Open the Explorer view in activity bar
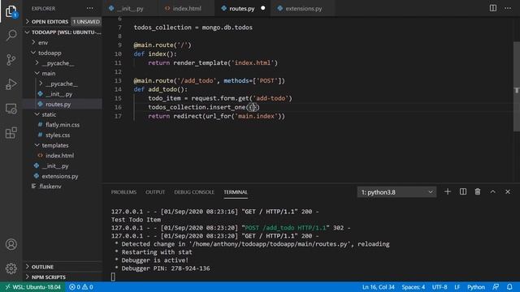The width and height of the screenshot is (520, 292). pos(11,11)
